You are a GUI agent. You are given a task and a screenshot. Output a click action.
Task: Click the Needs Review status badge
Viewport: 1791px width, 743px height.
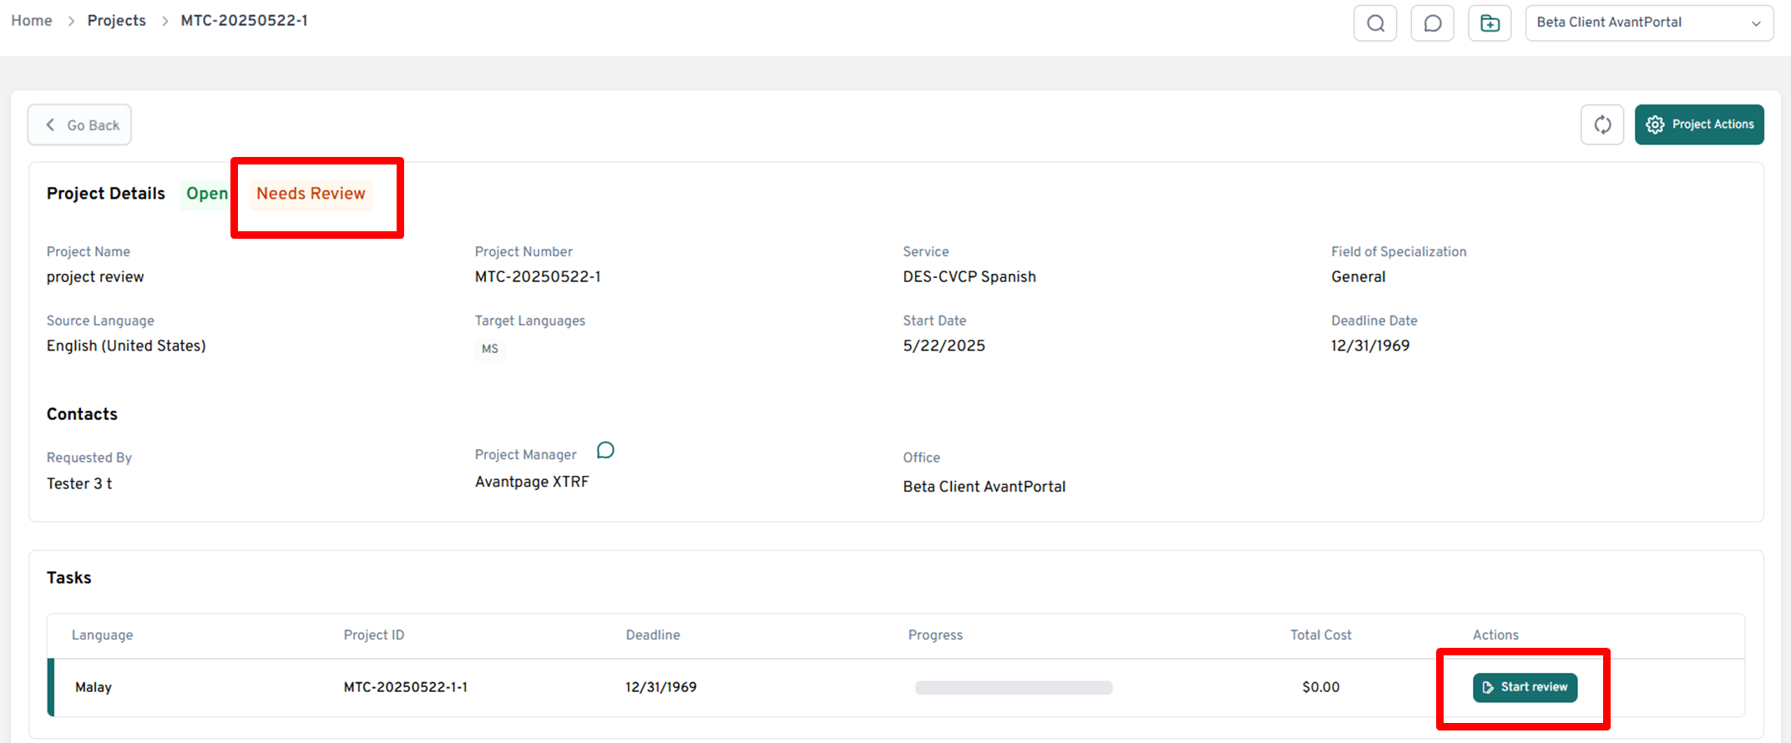311,194
